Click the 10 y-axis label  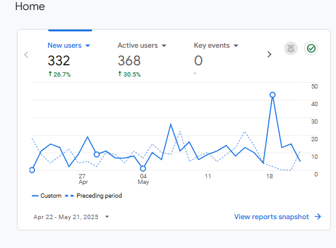(314, 157)
